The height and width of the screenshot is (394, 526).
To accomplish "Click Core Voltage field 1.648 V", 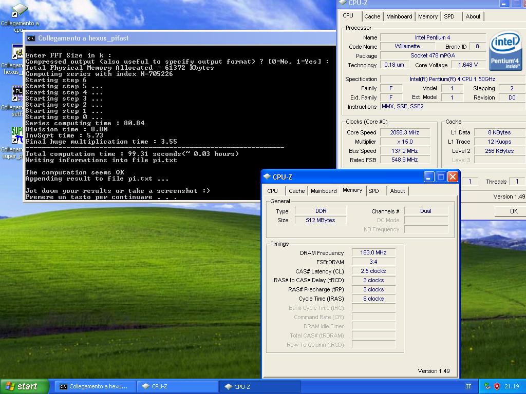I will (468, 65).
